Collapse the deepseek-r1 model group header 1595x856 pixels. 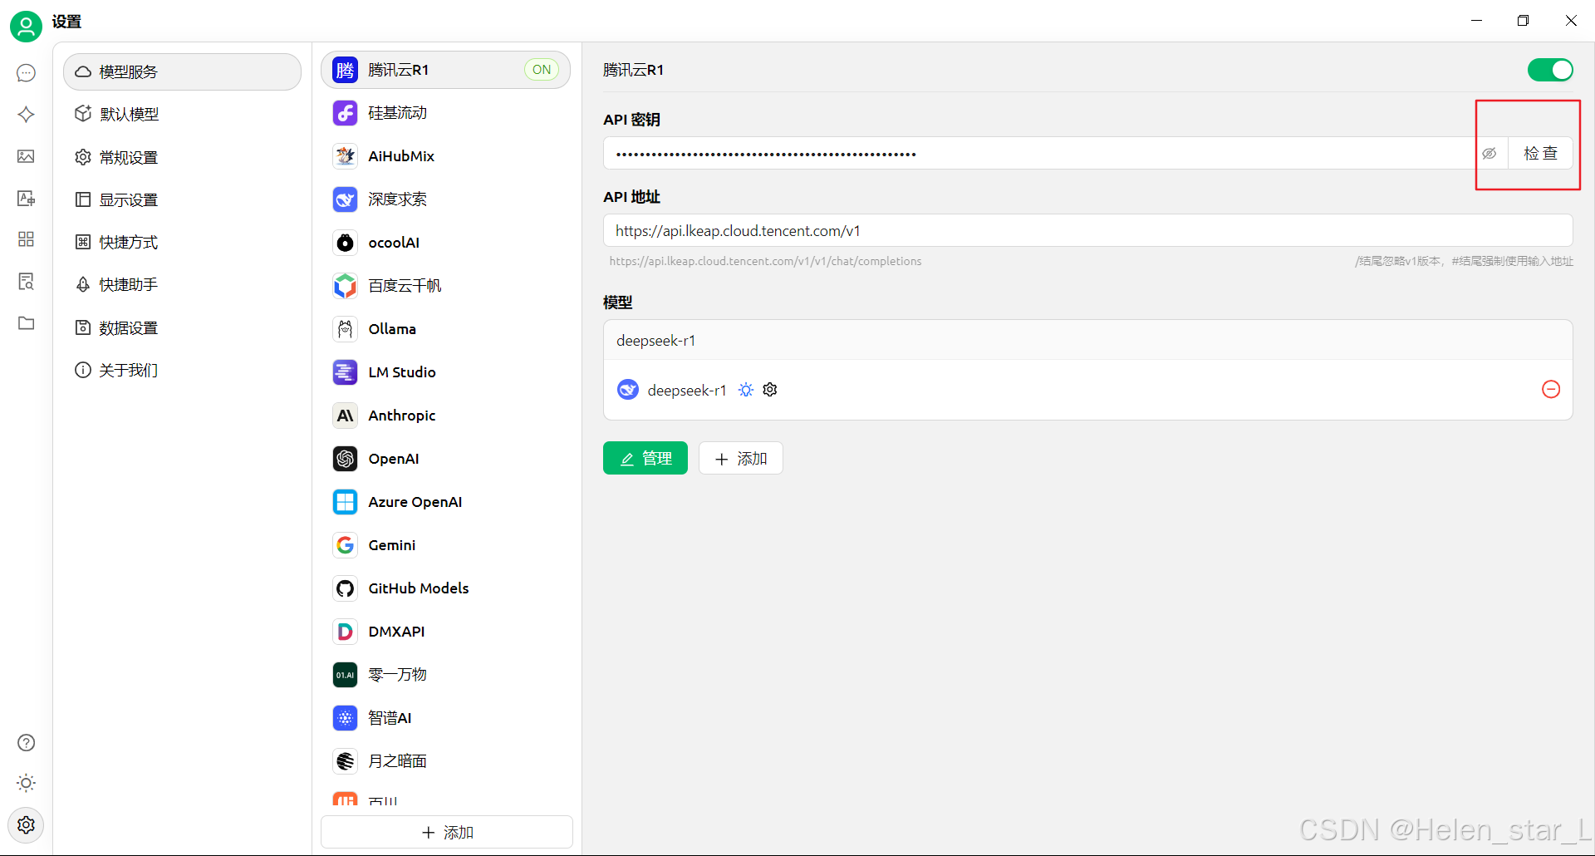(x=1088, y=340)
